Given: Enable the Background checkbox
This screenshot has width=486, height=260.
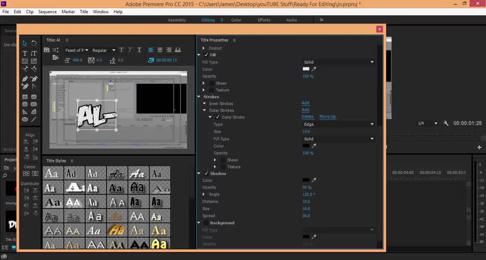Looking at the screenshot, I should [x=206, y=223].
